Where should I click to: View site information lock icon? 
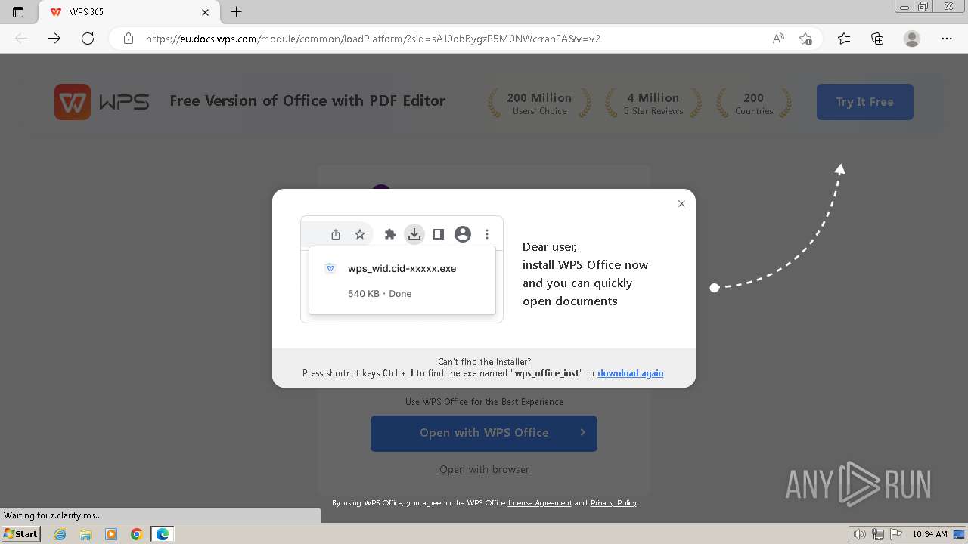pyautogui.click(x=129, y=39)
